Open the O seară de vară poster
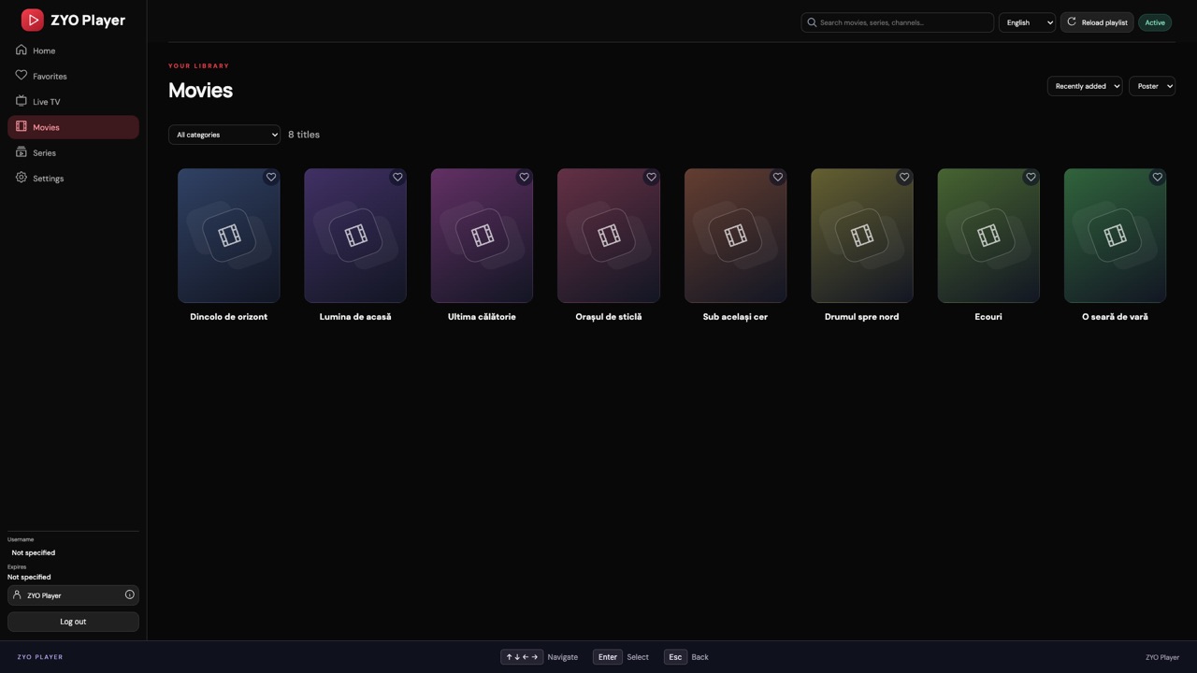1197x673 pixels. tap(1116, 236)
